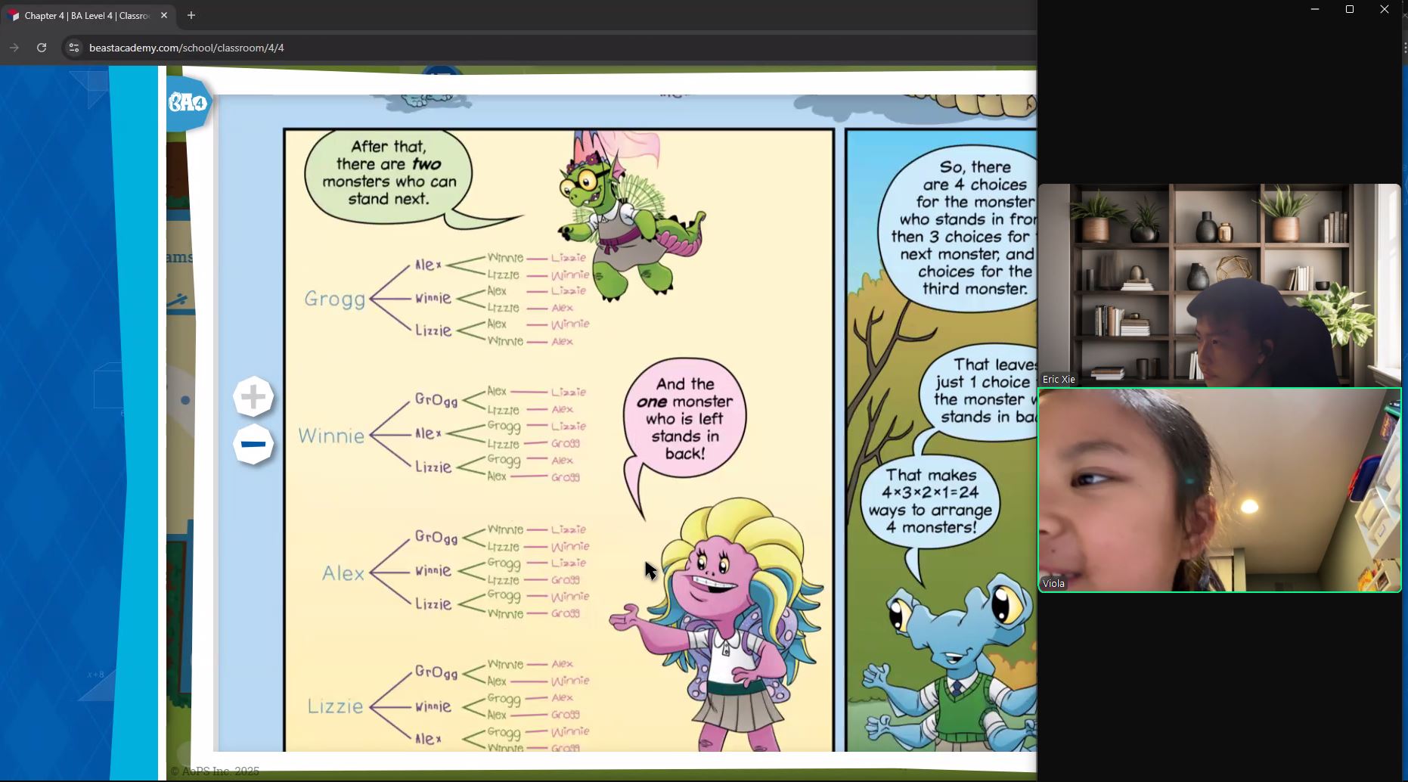Close the Chapter 4 browser tab
The image size is (1408, 782).
tap(164, 15)
